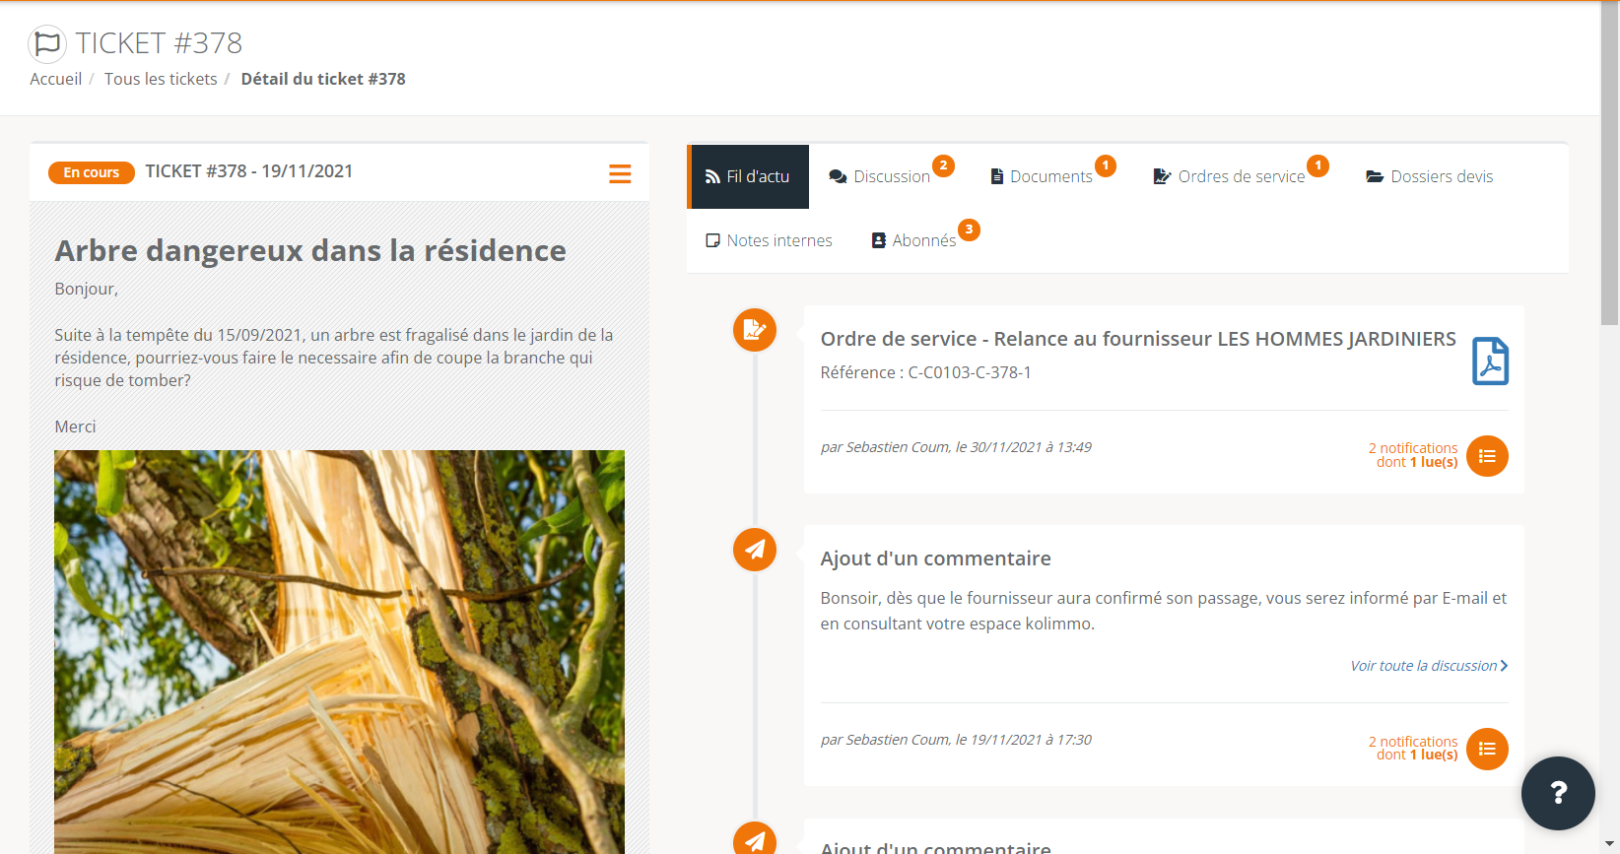Click Voir toute la discussion link
The image size is (1620, 854).
click(1429, 666)
